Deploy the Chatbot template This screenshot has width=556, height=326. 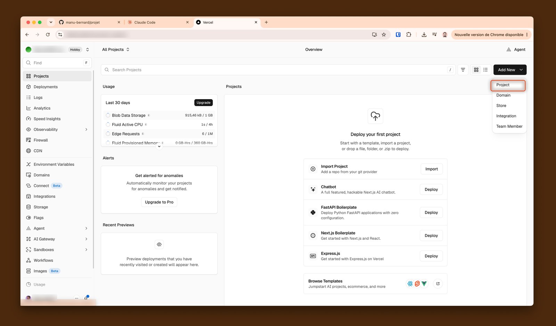[431, 190]
